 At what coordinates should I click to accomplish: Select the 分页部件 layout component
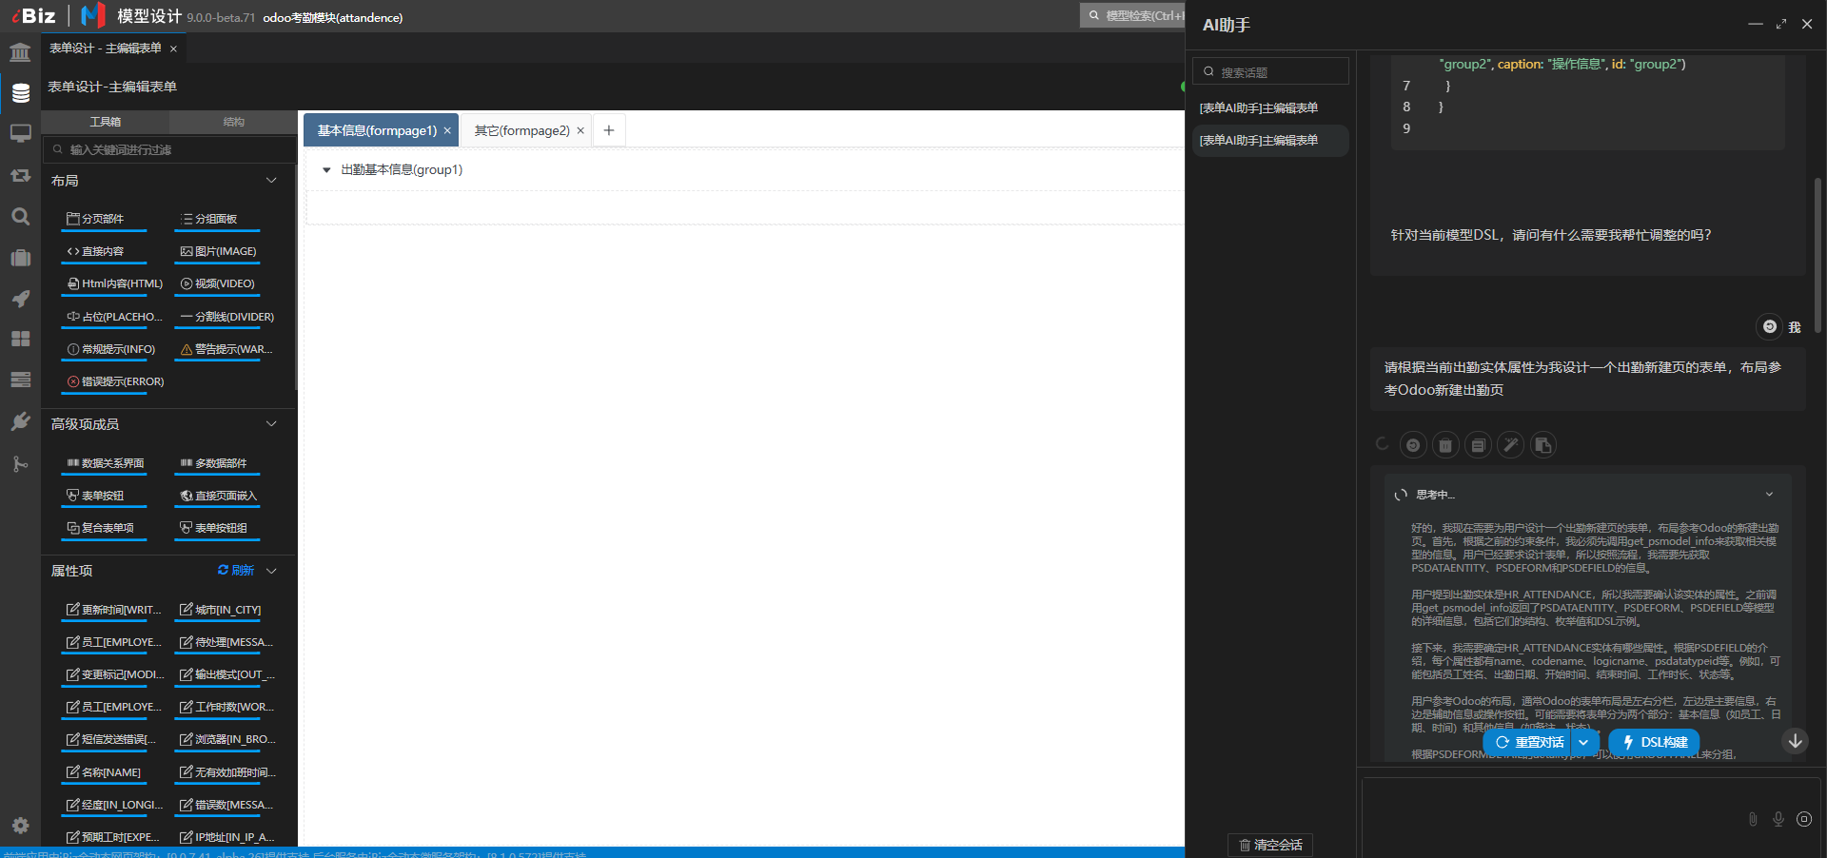pos(104,219)
